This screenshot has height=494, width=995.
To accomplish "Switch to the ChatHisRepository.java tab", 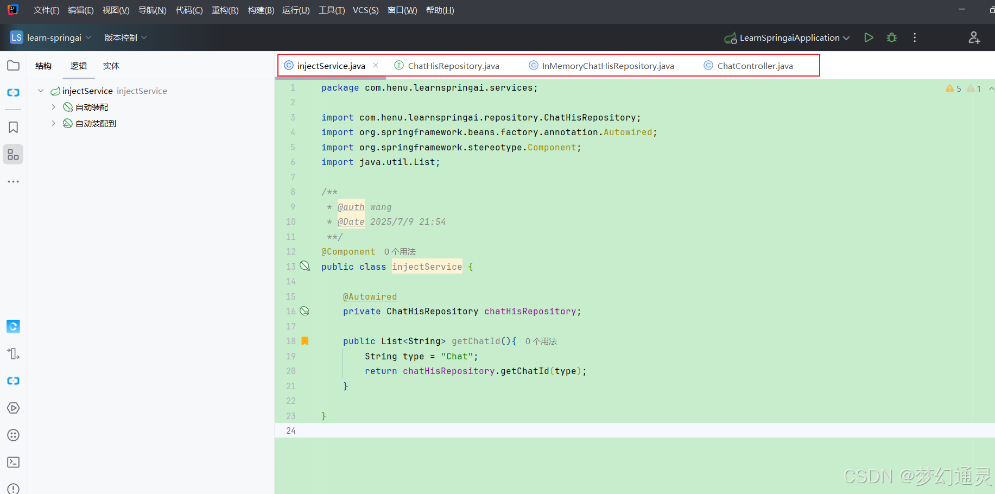I will tap(447, 66).
